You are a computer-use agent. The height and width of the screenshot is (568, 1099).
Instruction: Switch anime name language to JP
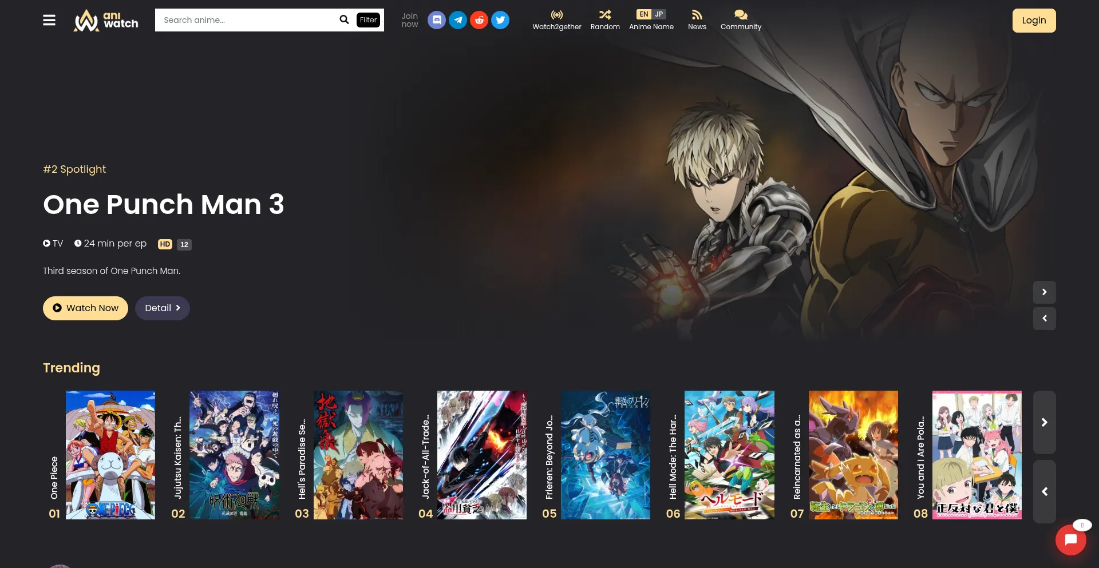(659, 14)
